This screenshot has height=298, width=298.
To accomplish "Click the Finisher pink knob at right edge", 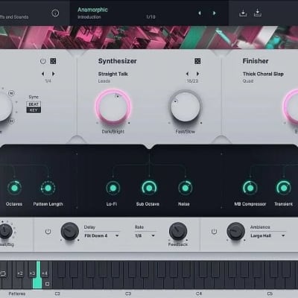I will click(291, 107).
